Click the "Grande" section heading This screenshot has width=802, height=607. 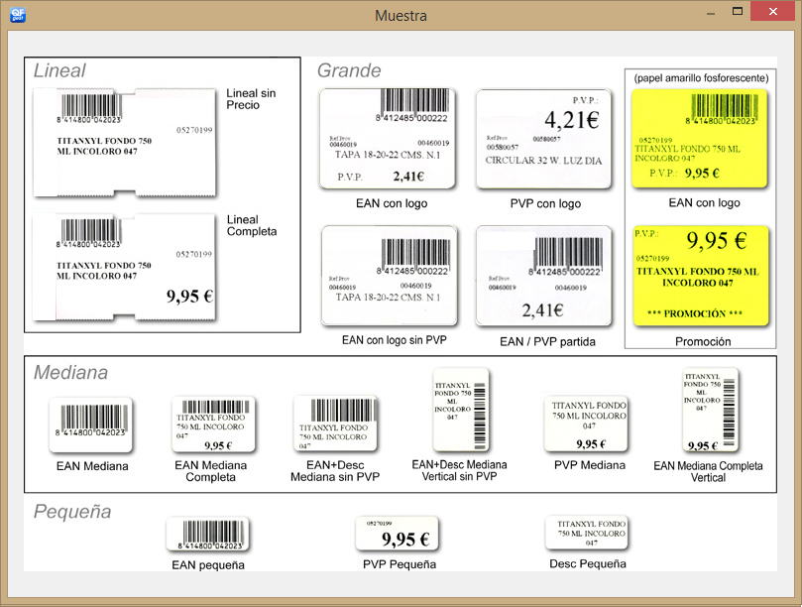pyautogui.click(x=349, y=70)
